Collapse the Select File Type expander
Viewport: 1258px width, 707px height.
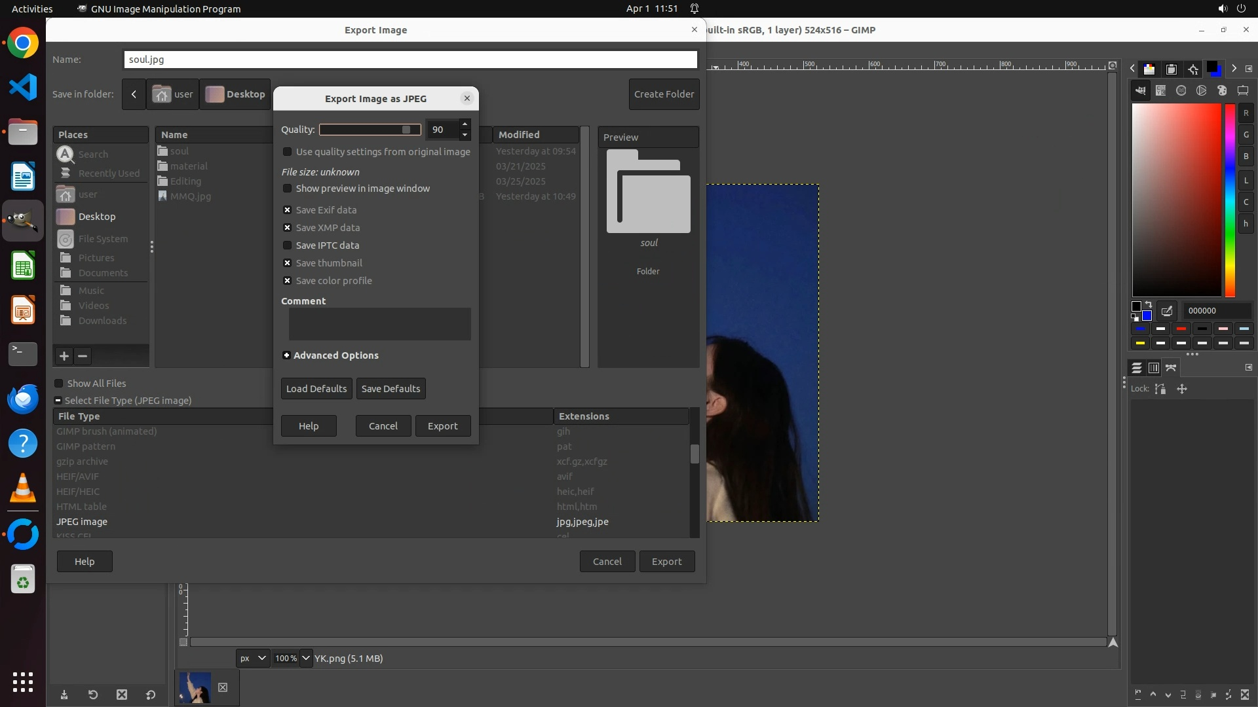58,401
